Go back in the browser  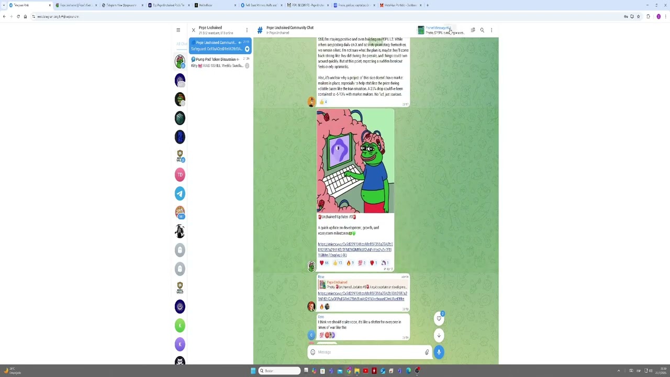coord(4,16)
